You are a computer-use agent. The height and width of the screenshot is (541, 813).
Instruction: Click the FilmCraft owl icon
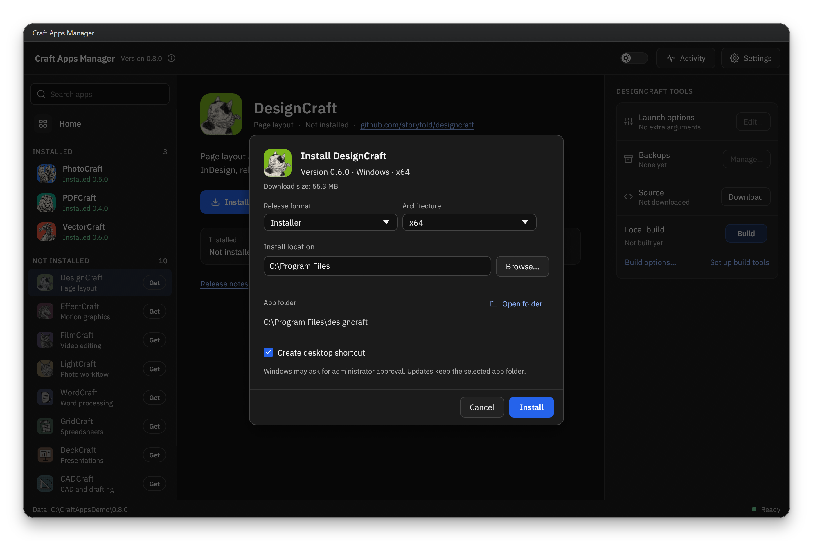[x=45, y=340]
